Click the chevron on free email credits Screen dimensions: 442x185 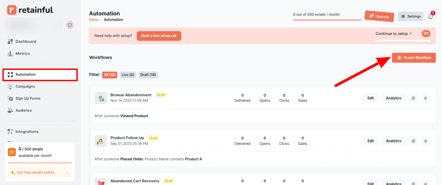(x=67, y=172)
